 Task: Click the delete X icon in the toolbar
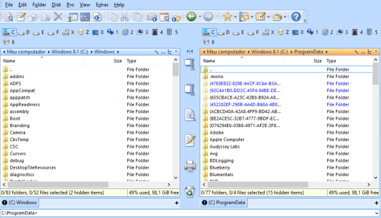(58, 17)
